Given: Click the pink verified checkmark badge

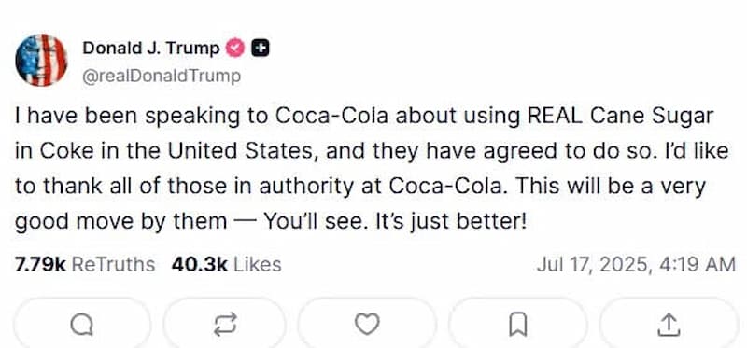Looking at the screenshot, I should [x=235, y=49].
